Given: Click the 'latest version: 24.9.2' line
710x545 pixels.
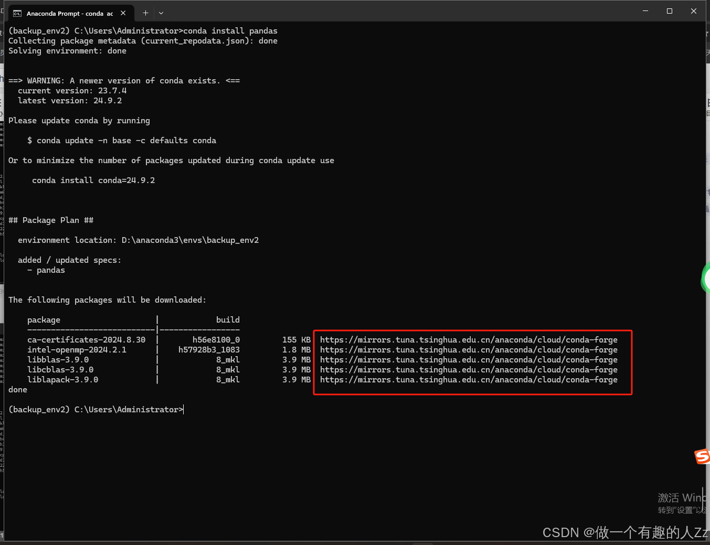Looking at the screenshot, I should tap(70, 101).
